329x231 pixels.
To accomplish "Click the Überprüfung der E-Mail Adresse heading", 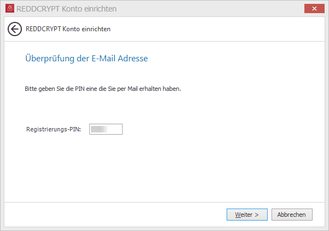I will 86,59.
